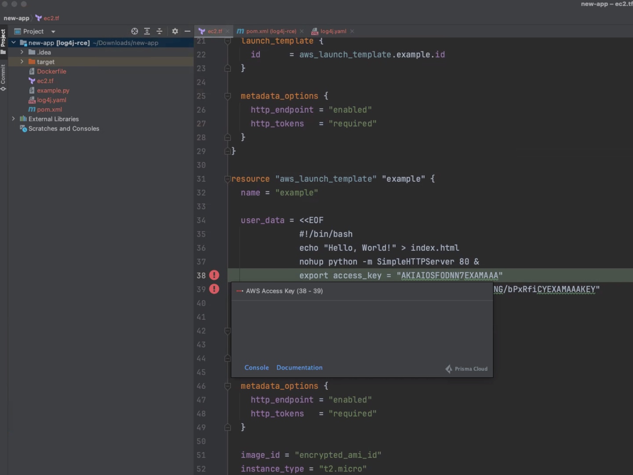
Task: Toggle code fold marker at line 25
Action: click(228, 96)
